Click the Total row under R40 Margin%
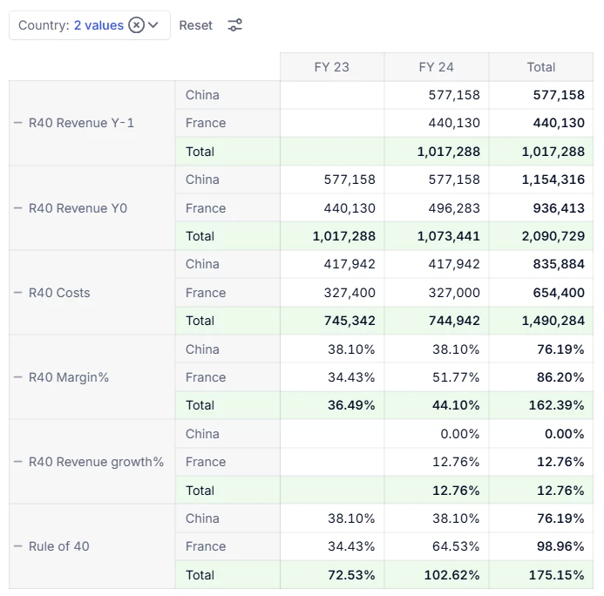The width and height of the screenshot is (604, 596). click(200, 405)
